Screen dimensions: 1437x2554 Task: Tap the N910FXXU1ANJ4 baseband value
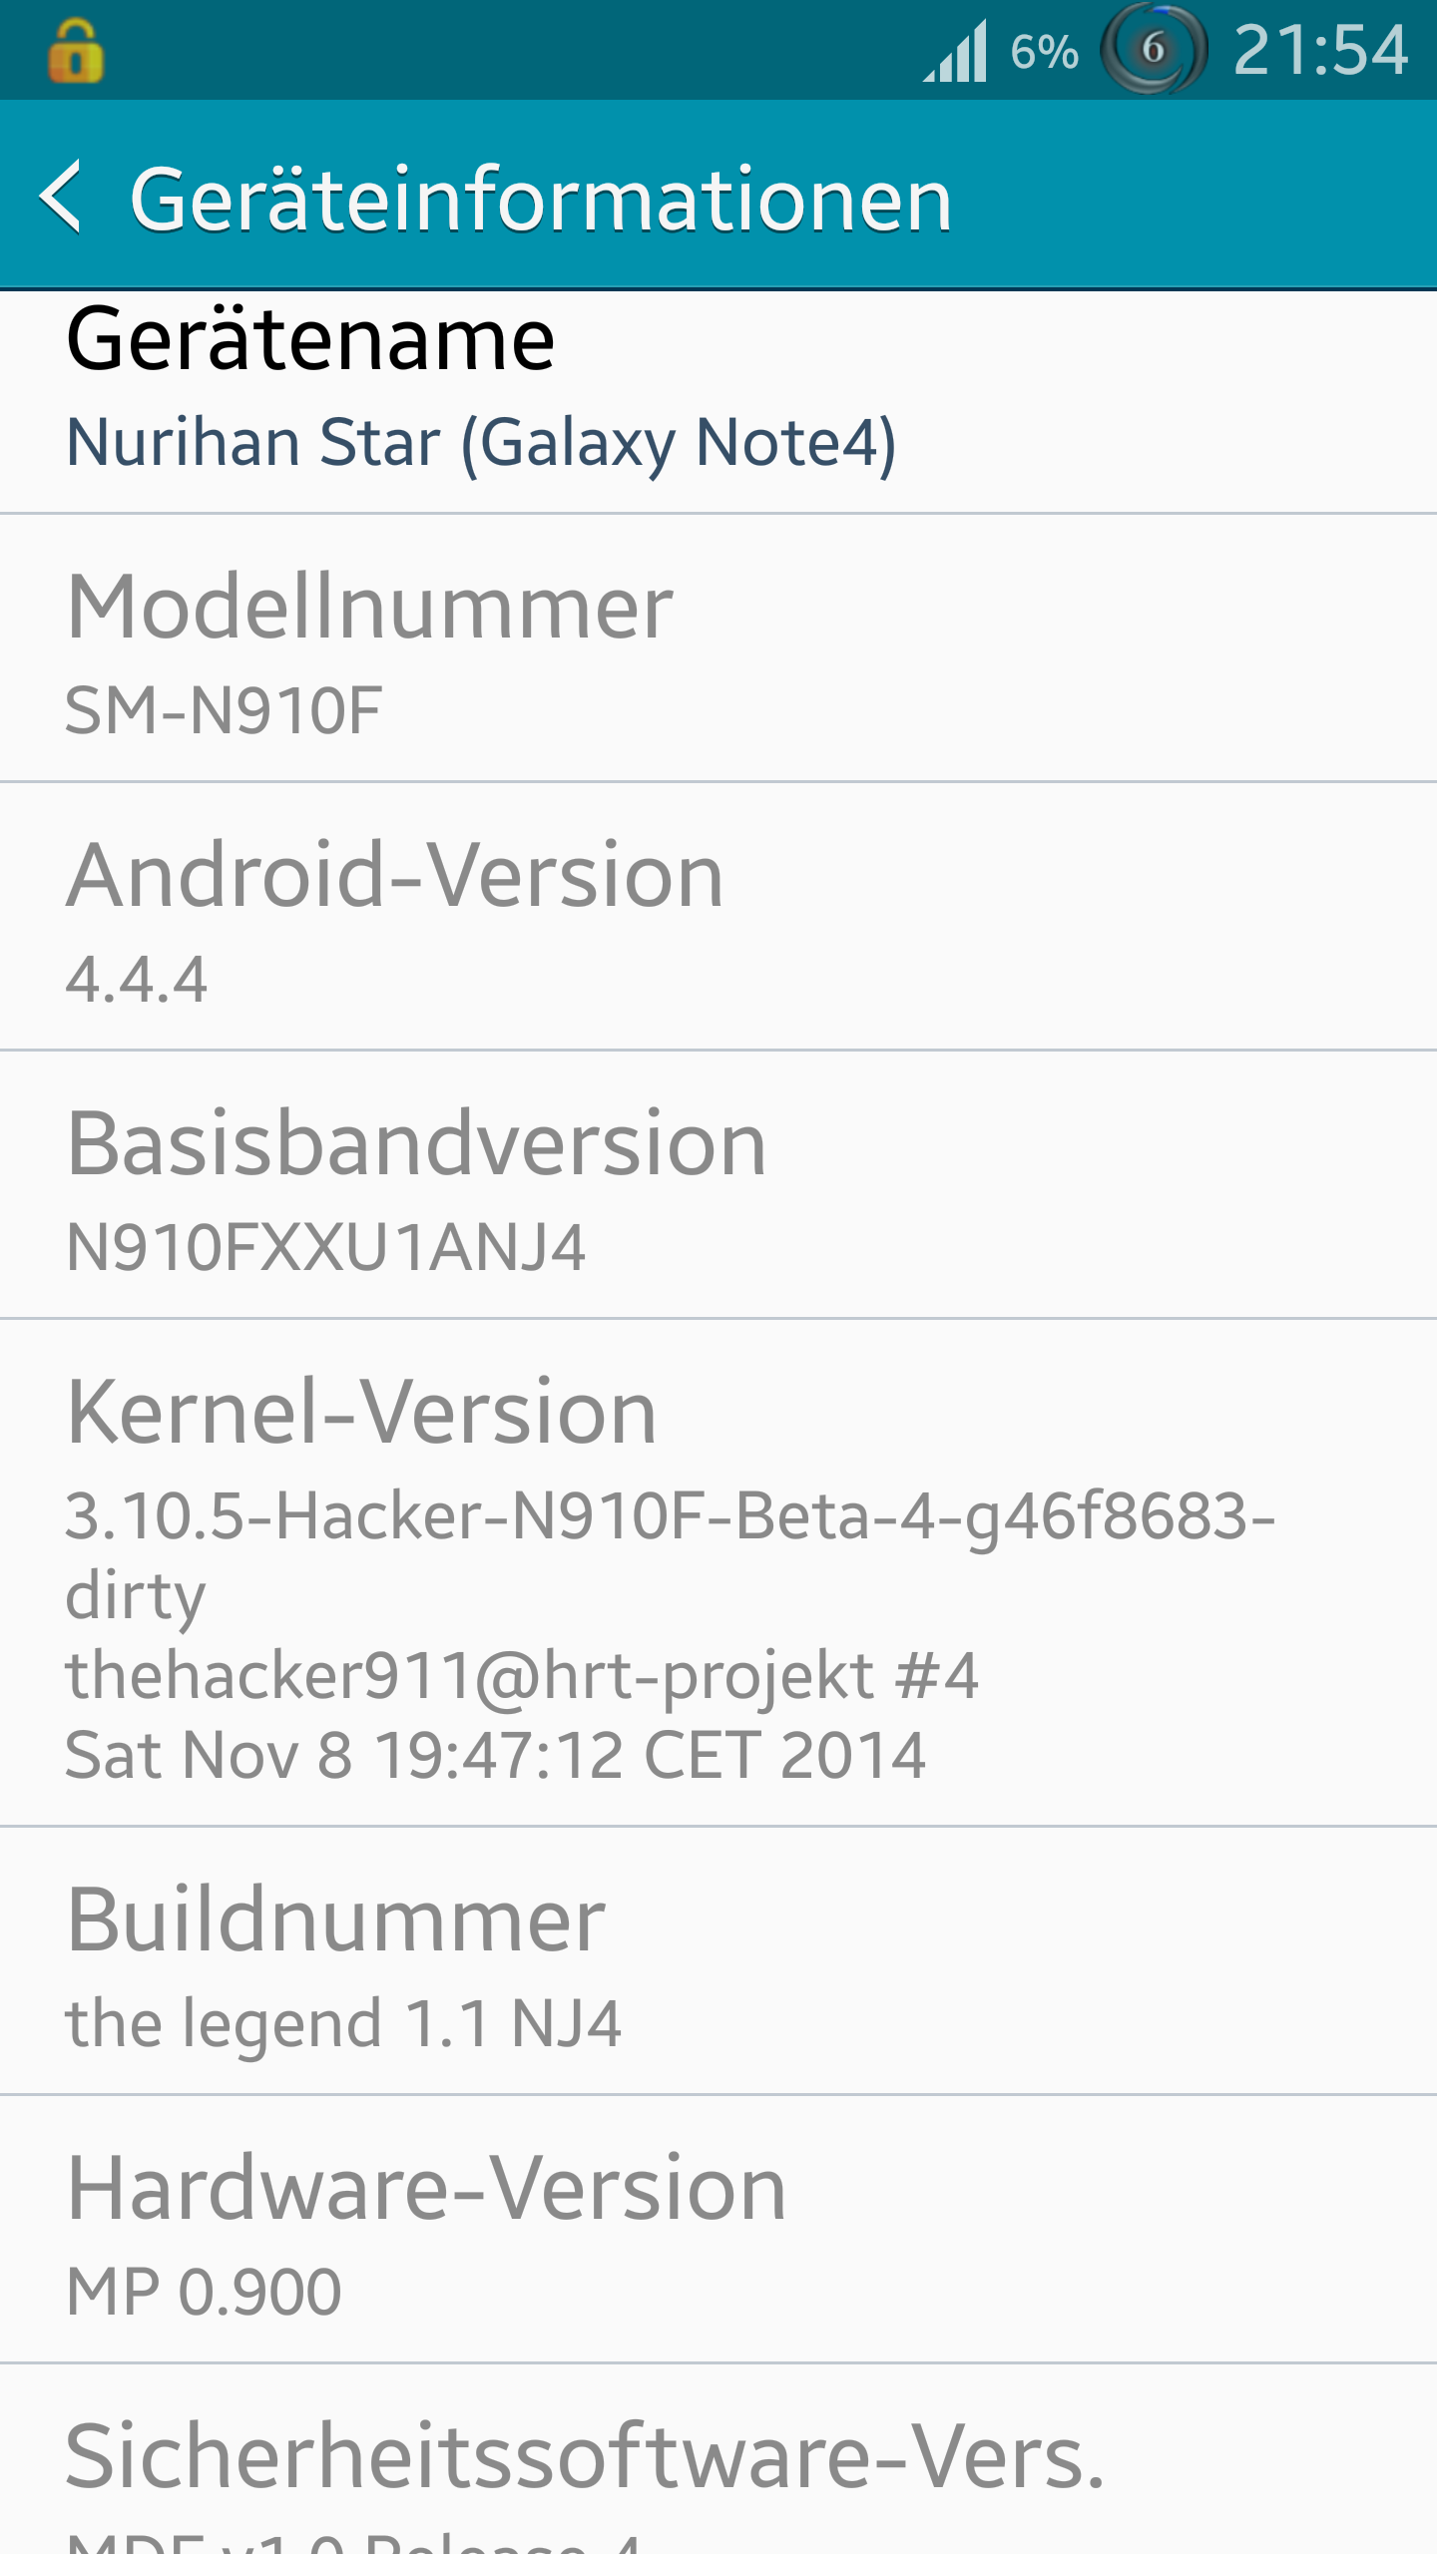325,1247
